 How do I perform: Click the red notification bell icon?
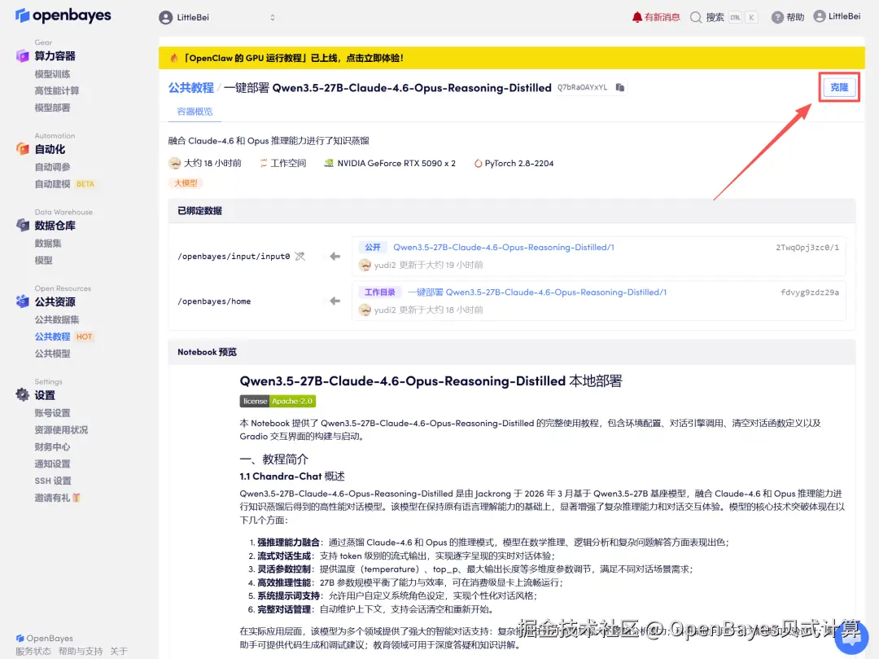pyautogui.click(x=636, y=17)
